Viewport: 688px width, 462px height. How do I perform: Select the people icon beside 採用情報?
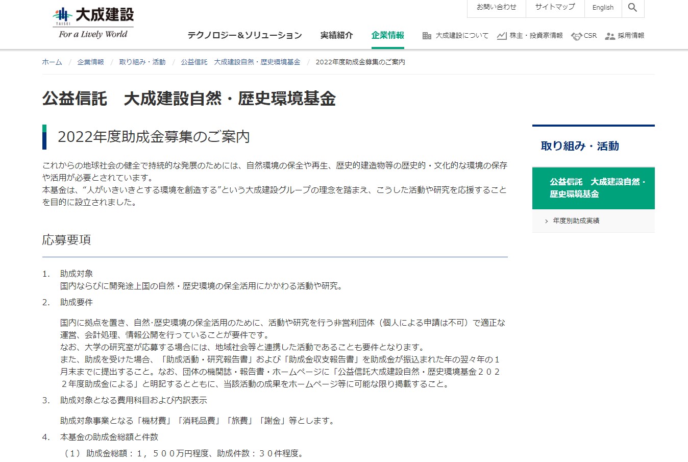click(609, 36)
